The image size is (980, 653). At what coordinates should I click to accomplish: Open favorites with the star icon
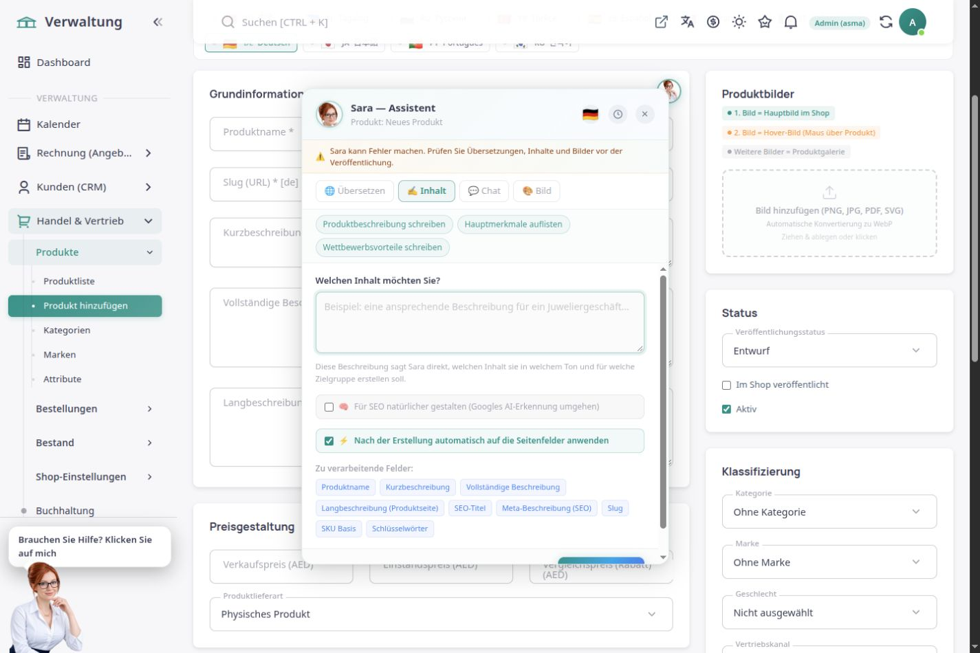pyautogui.click(x=765, y=22)
